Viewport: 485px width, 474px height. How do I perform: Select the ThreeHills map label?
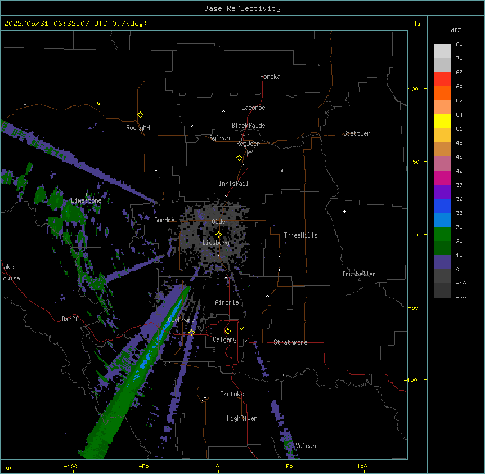[300, 235]
